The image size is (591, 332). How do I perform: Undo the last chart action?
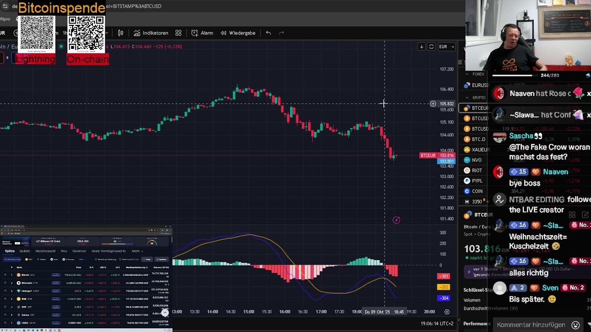[x=268, y=33]
